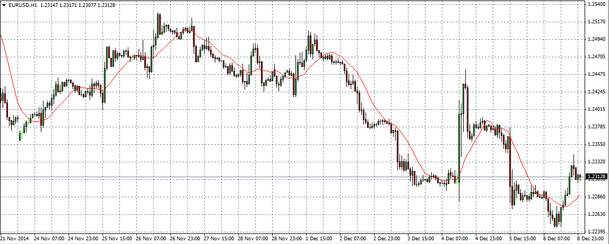Click the 2 Dec 23:00 time label
609x244 pixels.
click(x=386, y=238)
